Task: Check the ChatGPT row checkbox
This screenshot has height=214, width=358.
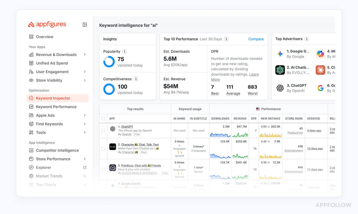Action: click(103, 131)
